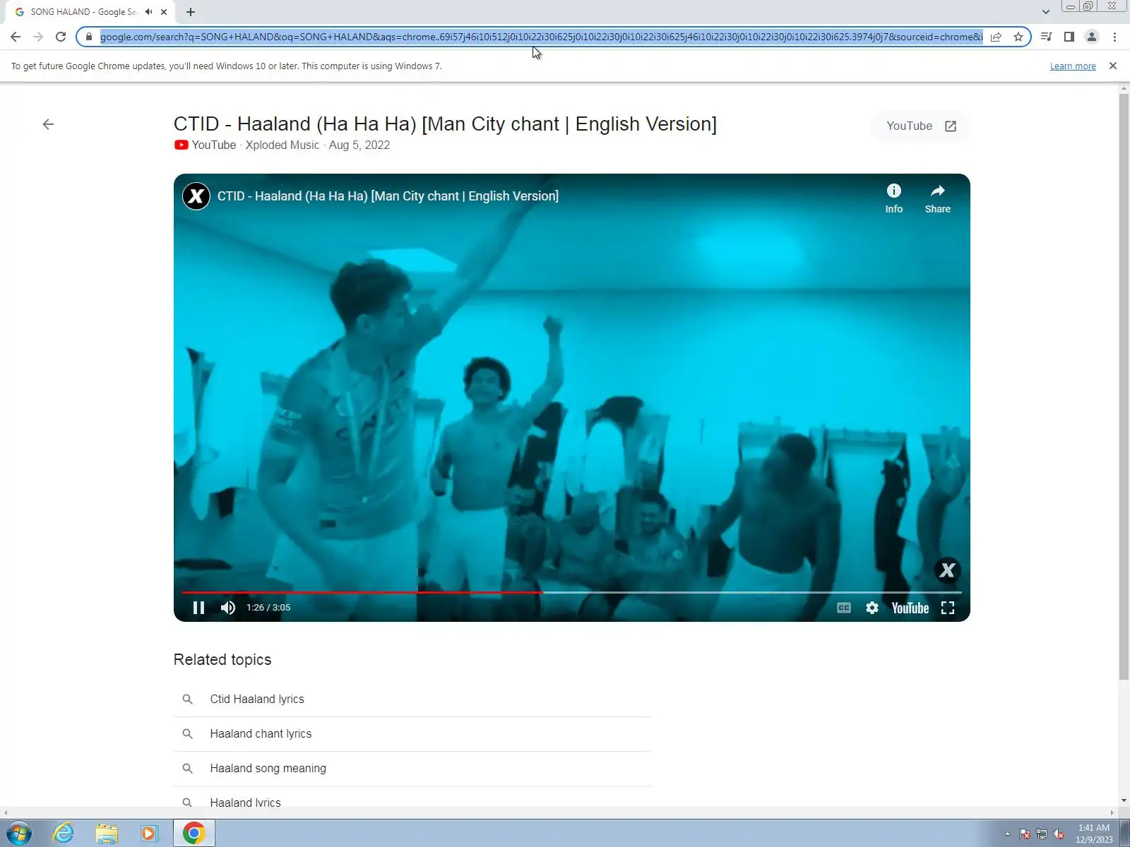The height and width of the screenshot is (847, 1130).
Task: Click the horizontal scrollbar right arrow
Action: pos(1113,813)
